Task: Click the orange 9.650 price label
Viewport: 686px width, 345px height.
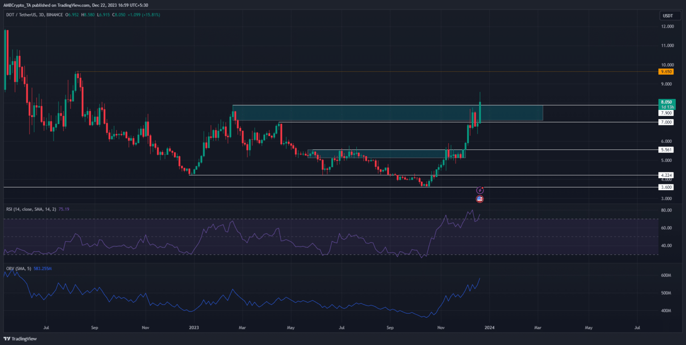Action: [x=666, y=71]
